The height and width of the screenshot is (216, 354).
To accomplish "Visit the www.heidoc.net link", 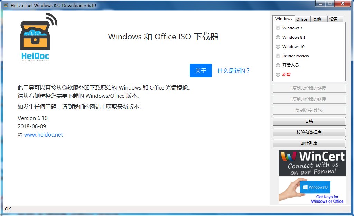I will [x=43, y=135].
